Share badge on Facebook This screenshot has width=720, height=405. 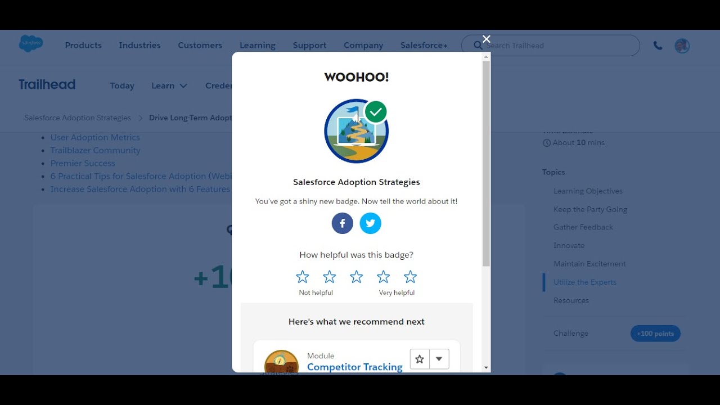[x=343, y=223]
